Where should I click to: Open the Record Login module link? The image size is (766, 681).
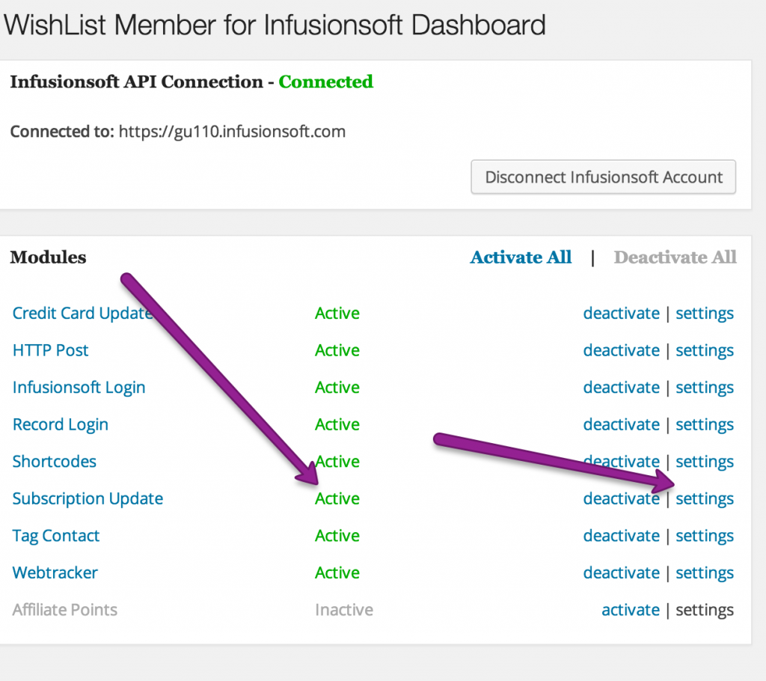60,425
